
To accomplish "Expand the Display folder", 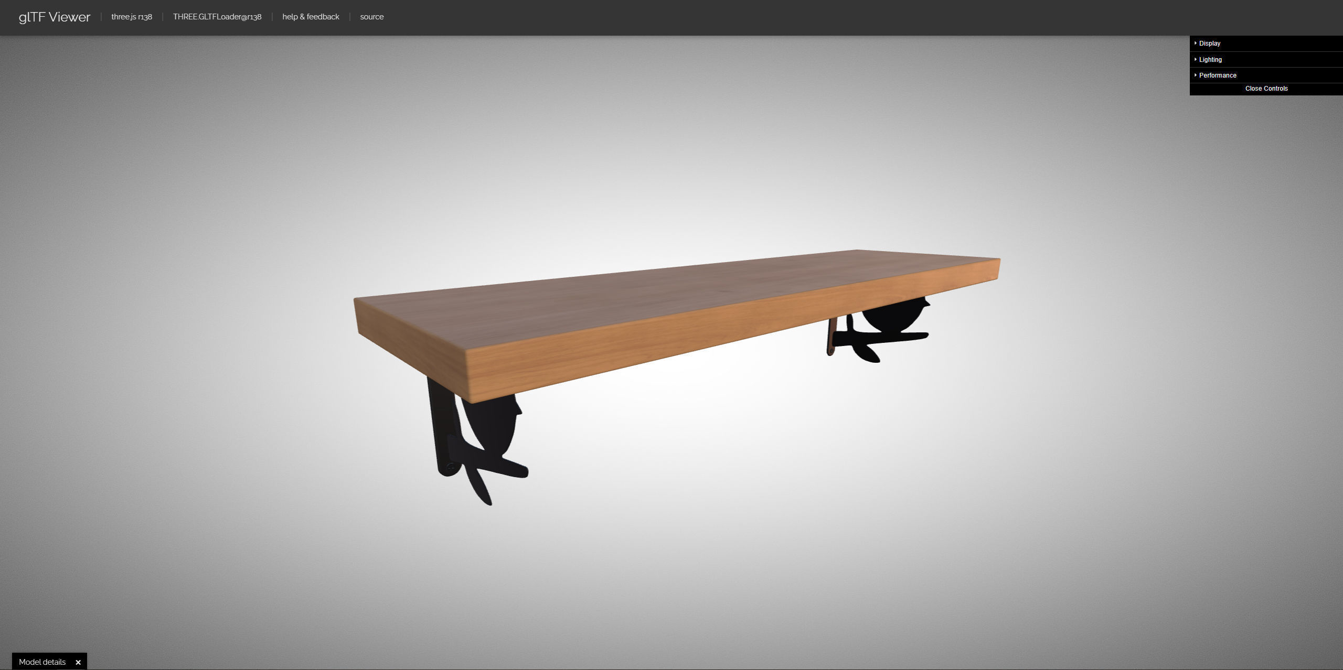I will (x=1266, y=44).
